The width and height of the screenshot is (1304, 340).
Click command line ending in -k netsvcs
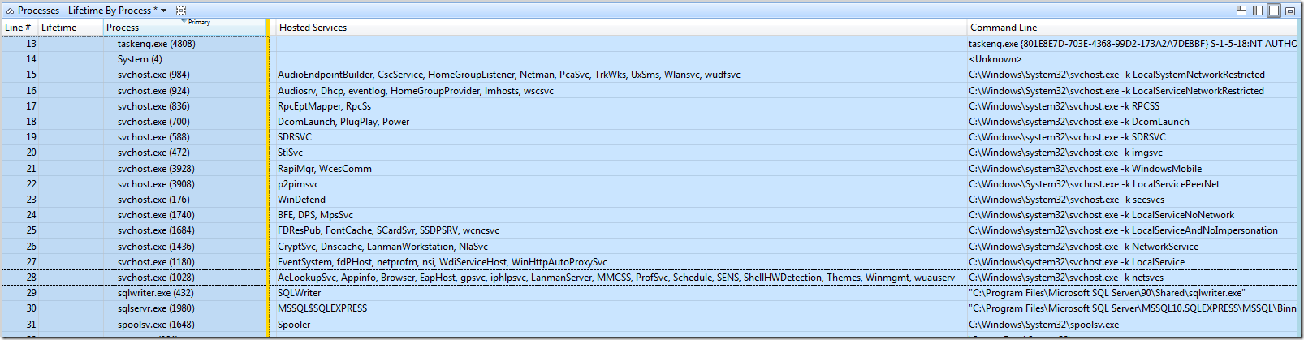pyautogui.click(x=1066, y=278)
